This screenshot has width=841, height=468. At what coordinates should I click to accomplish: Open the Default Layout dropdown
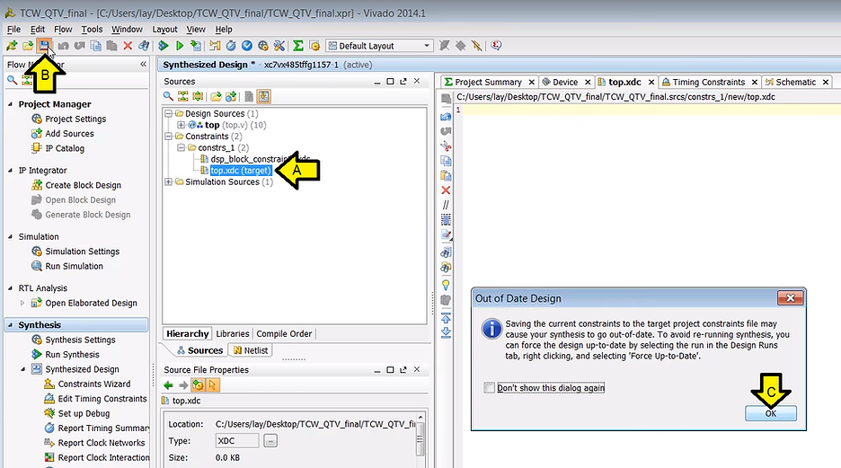[x=379, y=46]
